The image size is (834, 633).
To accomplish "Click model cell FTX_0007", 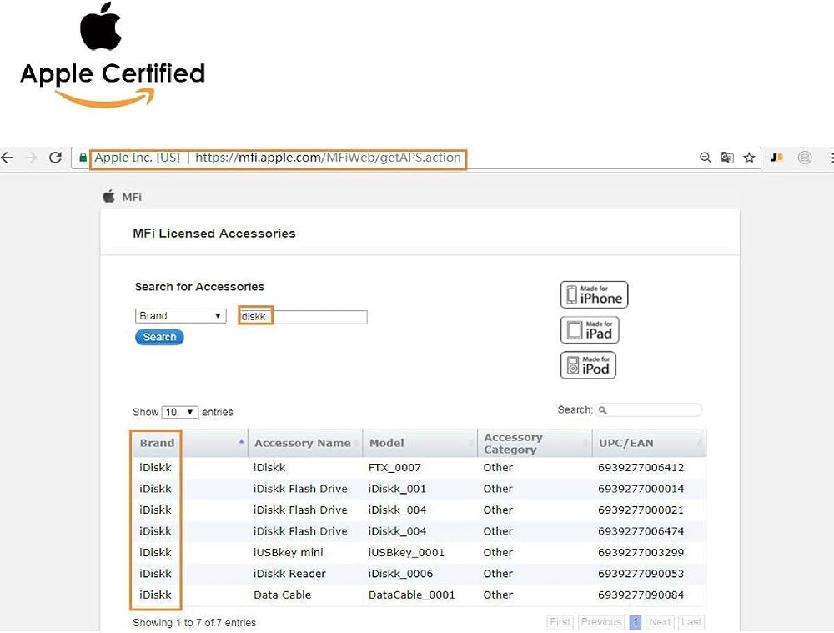I will point(394,468).
